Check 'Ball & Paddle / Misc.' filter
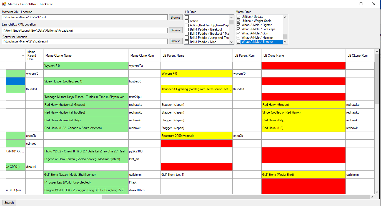The image size is (381, 206). [x=187, y=42]
